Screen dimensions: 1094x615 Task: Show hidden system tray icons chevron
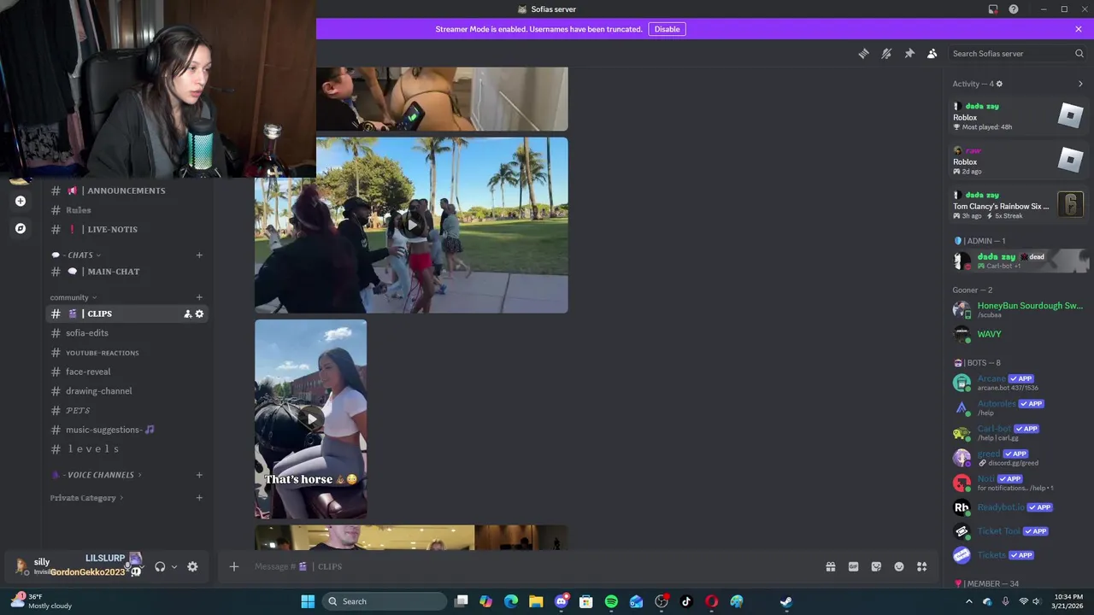tap(968, 601)
